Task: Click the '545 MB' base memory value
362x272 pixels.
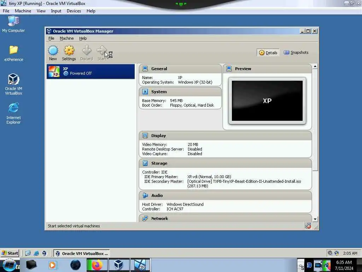Action: point(176,101)
